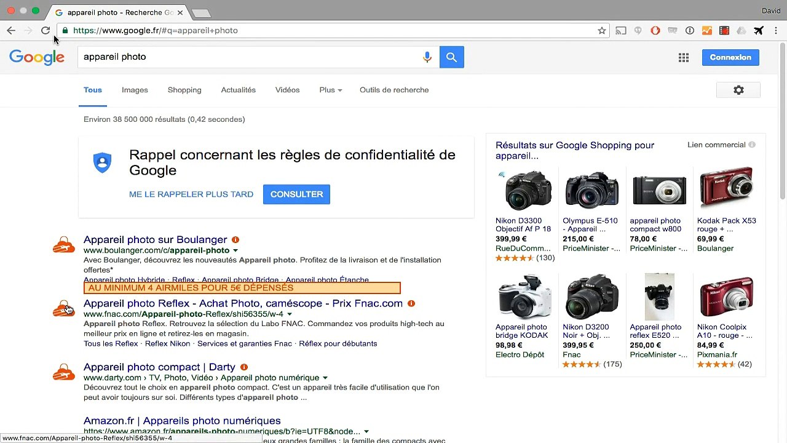Click the Sony compact w800 camera thumbnail

(659, 190)
